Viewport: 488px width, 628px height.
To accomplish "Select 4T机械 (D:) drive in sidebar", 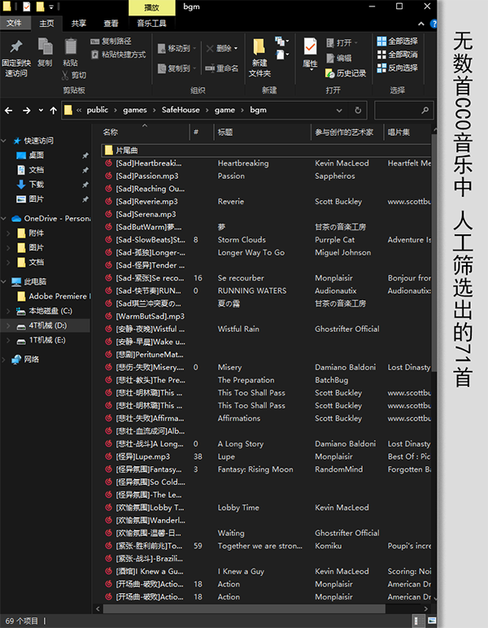I will click(x=49, y=325).
